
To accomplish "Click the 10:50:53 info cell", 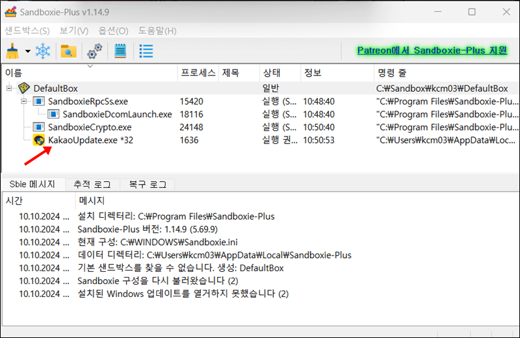I will click(x=318, y=140).
